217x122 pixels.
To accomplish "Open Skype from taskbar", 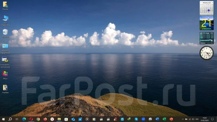I will (136, 119).
